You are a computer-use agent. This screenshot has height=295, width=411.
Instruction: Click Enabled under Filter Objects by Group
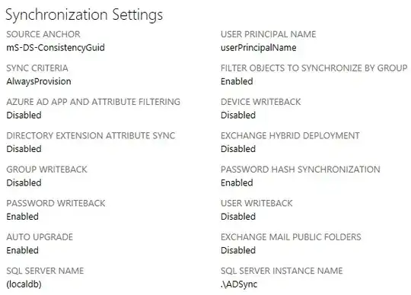[237, 81]
